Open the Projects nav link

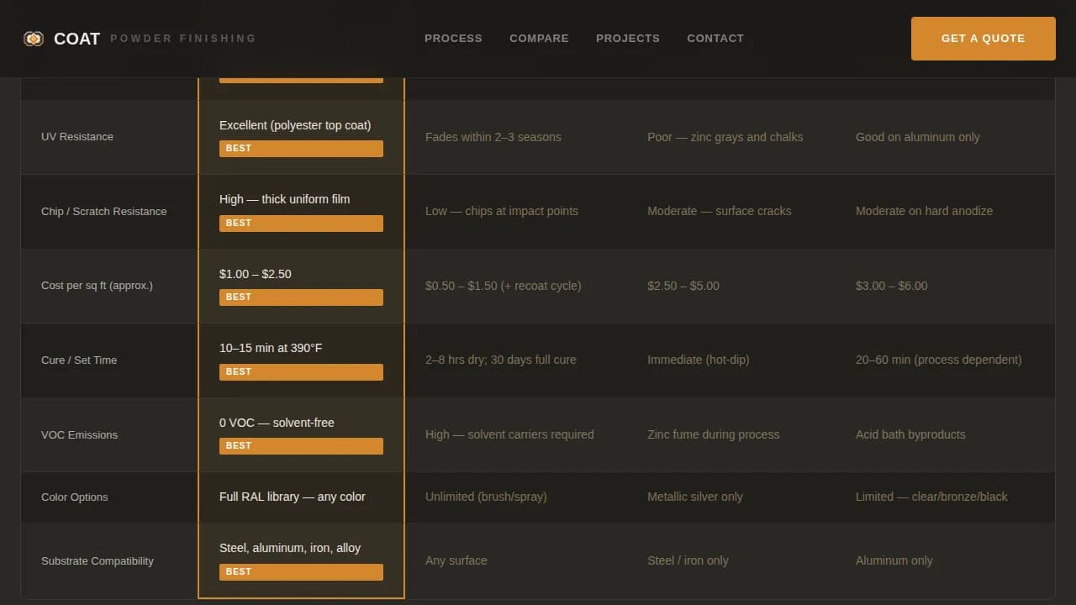pyautogui.click(x=627, y=39)
